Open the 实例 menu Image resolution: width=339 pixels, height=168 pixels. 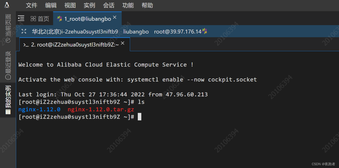(89, 5)
